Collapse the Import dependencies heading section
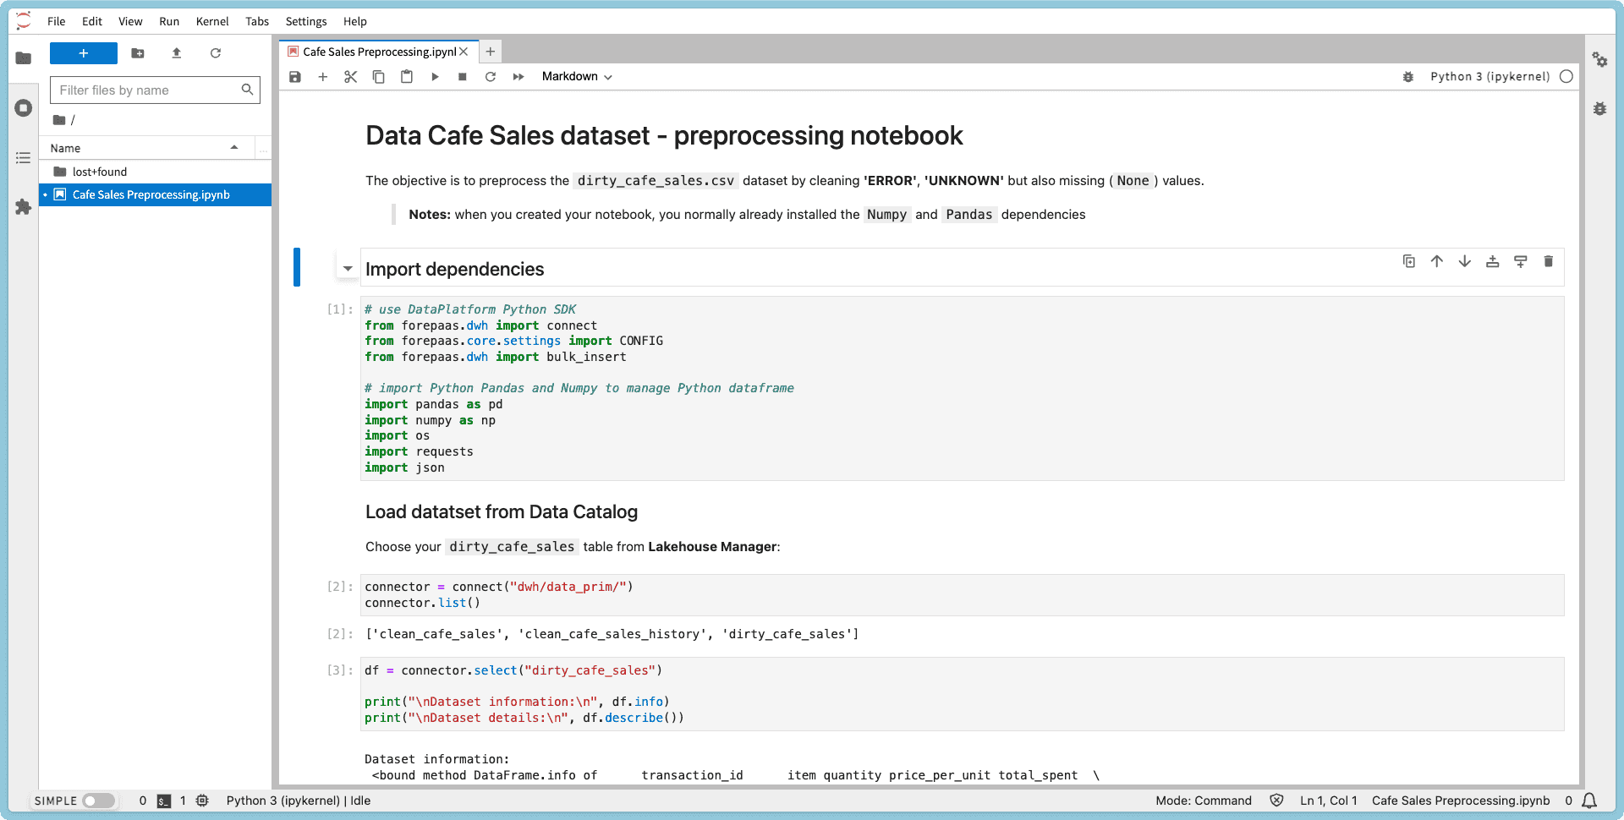Screen dimensions: 1624x820 348,269
